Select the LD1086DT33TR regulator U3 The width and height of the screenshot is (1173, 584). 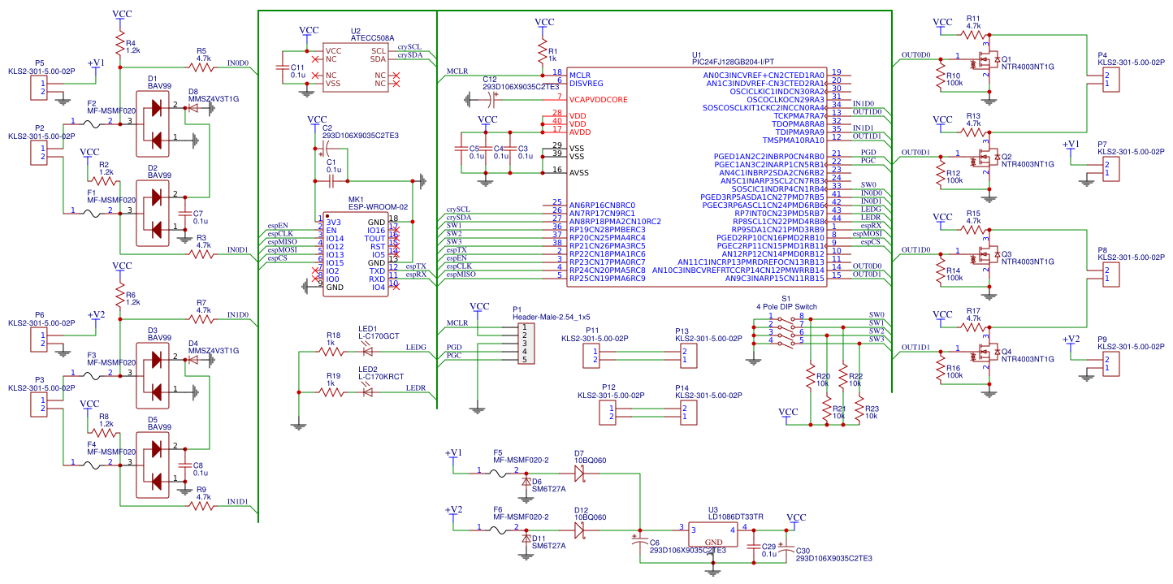(x=712, y=534)
